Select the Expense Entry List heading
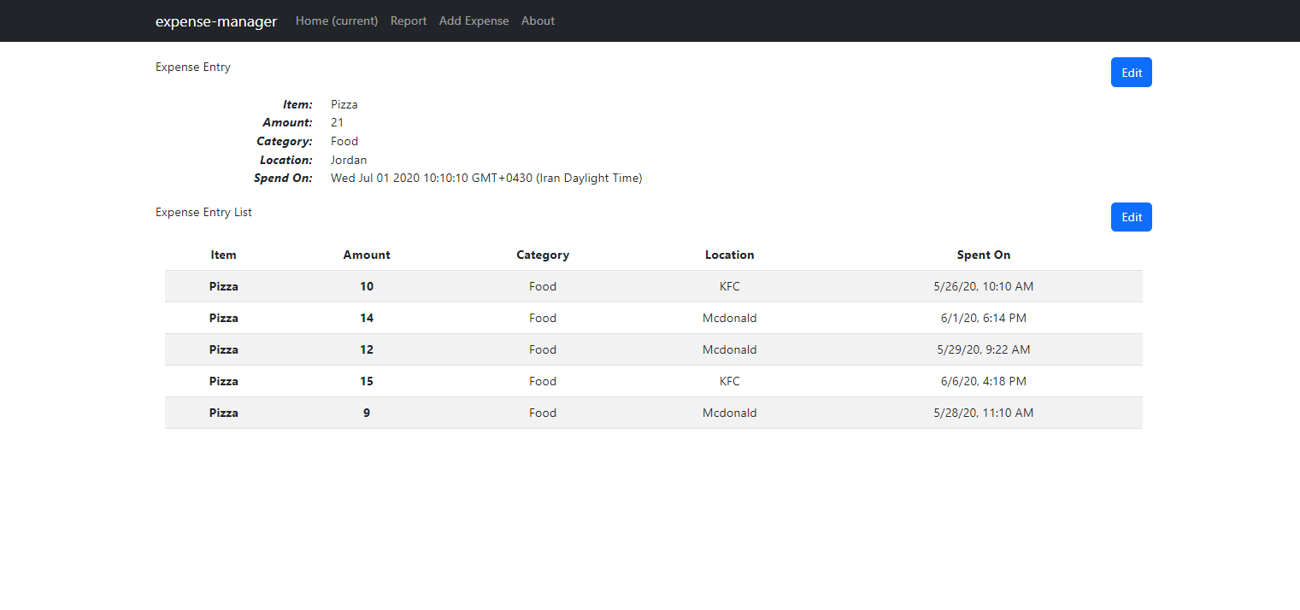This screenshot has height=610, width=1300. (203, 212)
